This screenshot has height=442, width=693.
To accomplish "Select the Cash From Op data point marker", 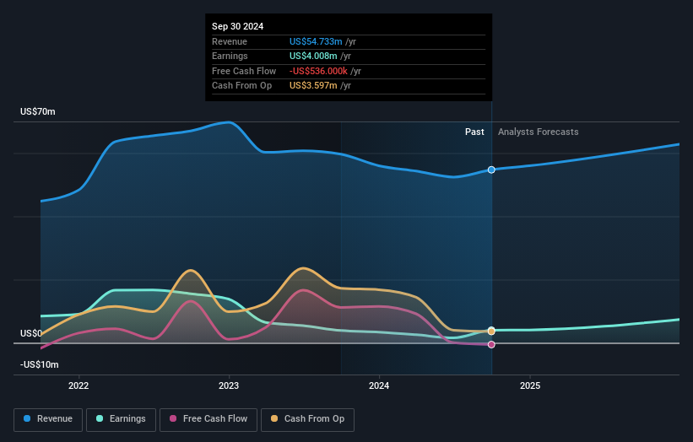I will tap(491, 331).
